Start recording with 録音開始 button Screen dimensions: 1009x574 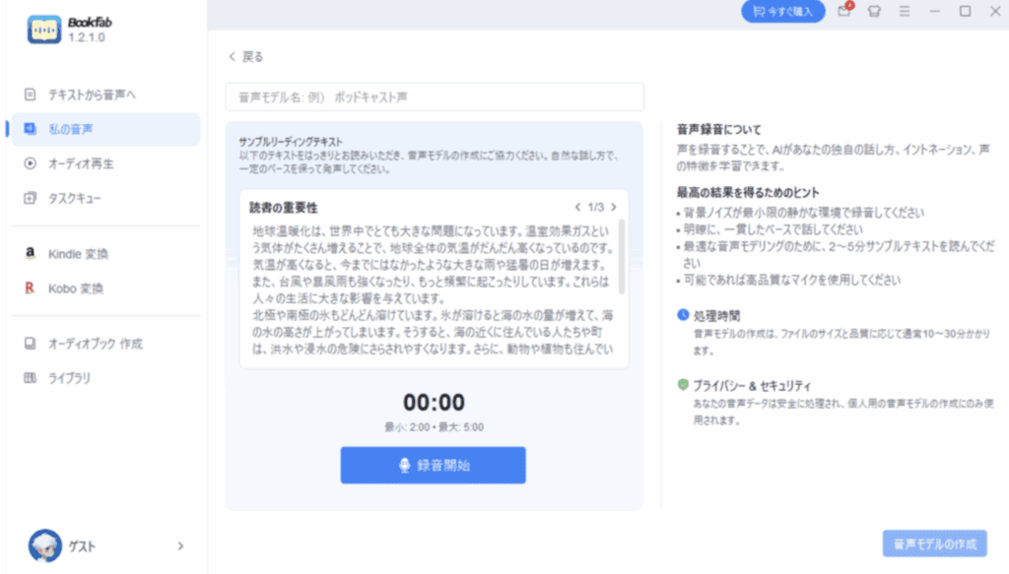(x=433, y=465)
